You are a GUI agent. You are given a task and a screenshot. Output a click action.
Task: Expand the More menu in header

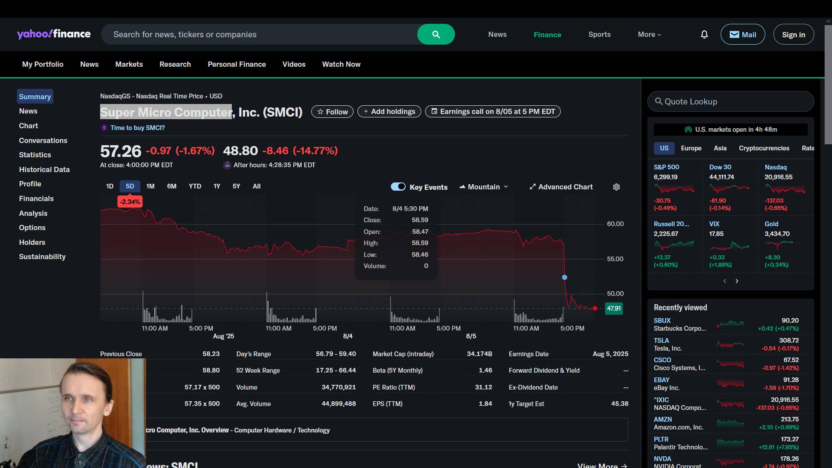[649, 34]
